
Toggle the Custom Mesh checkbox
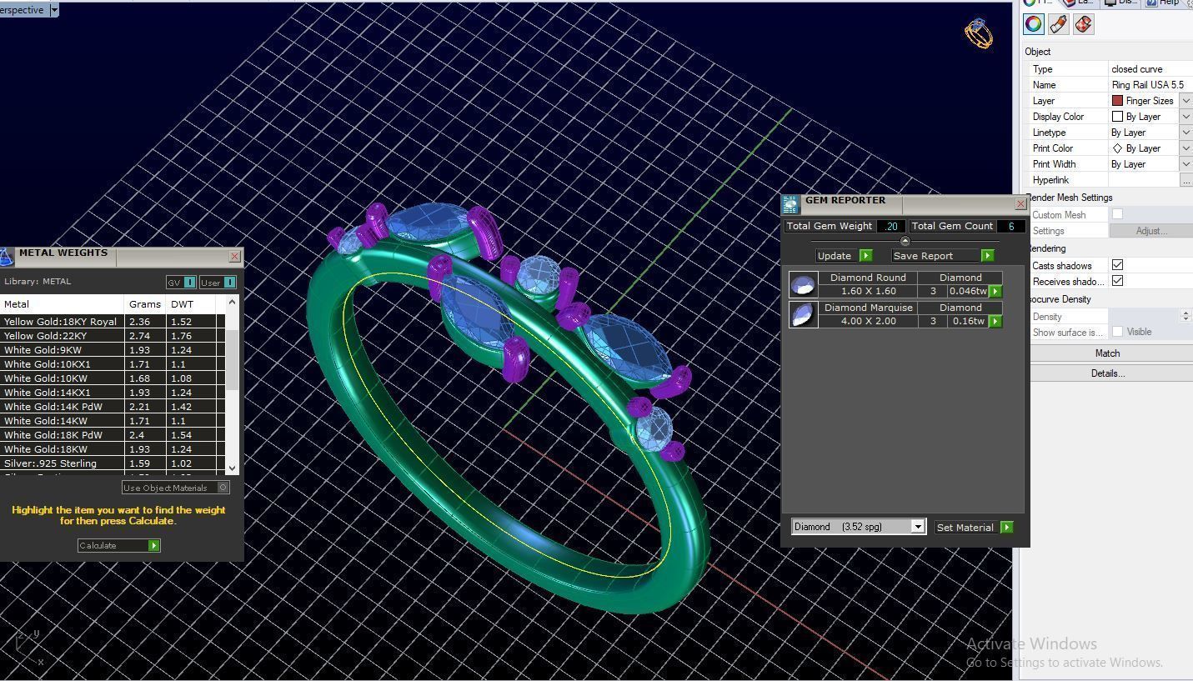[x=1117, y=214]
